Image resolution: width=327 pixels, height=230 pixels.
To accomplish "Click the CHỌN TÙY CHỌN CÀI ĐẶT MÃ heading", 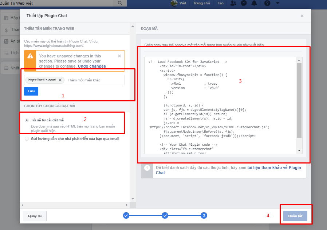I will pos(50,106).
